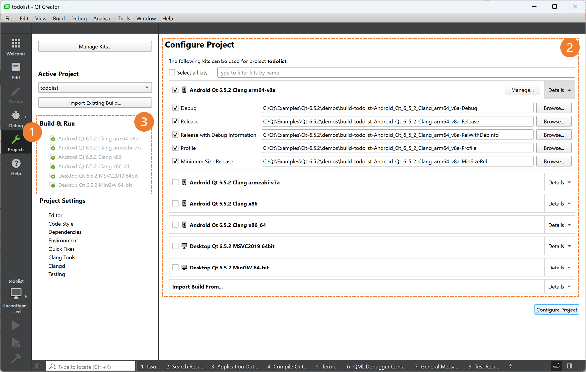Click green plus for Desktop MinGW kit
Image resolution: width=586 pixels, height=372 pixels.
click(53, 186)
